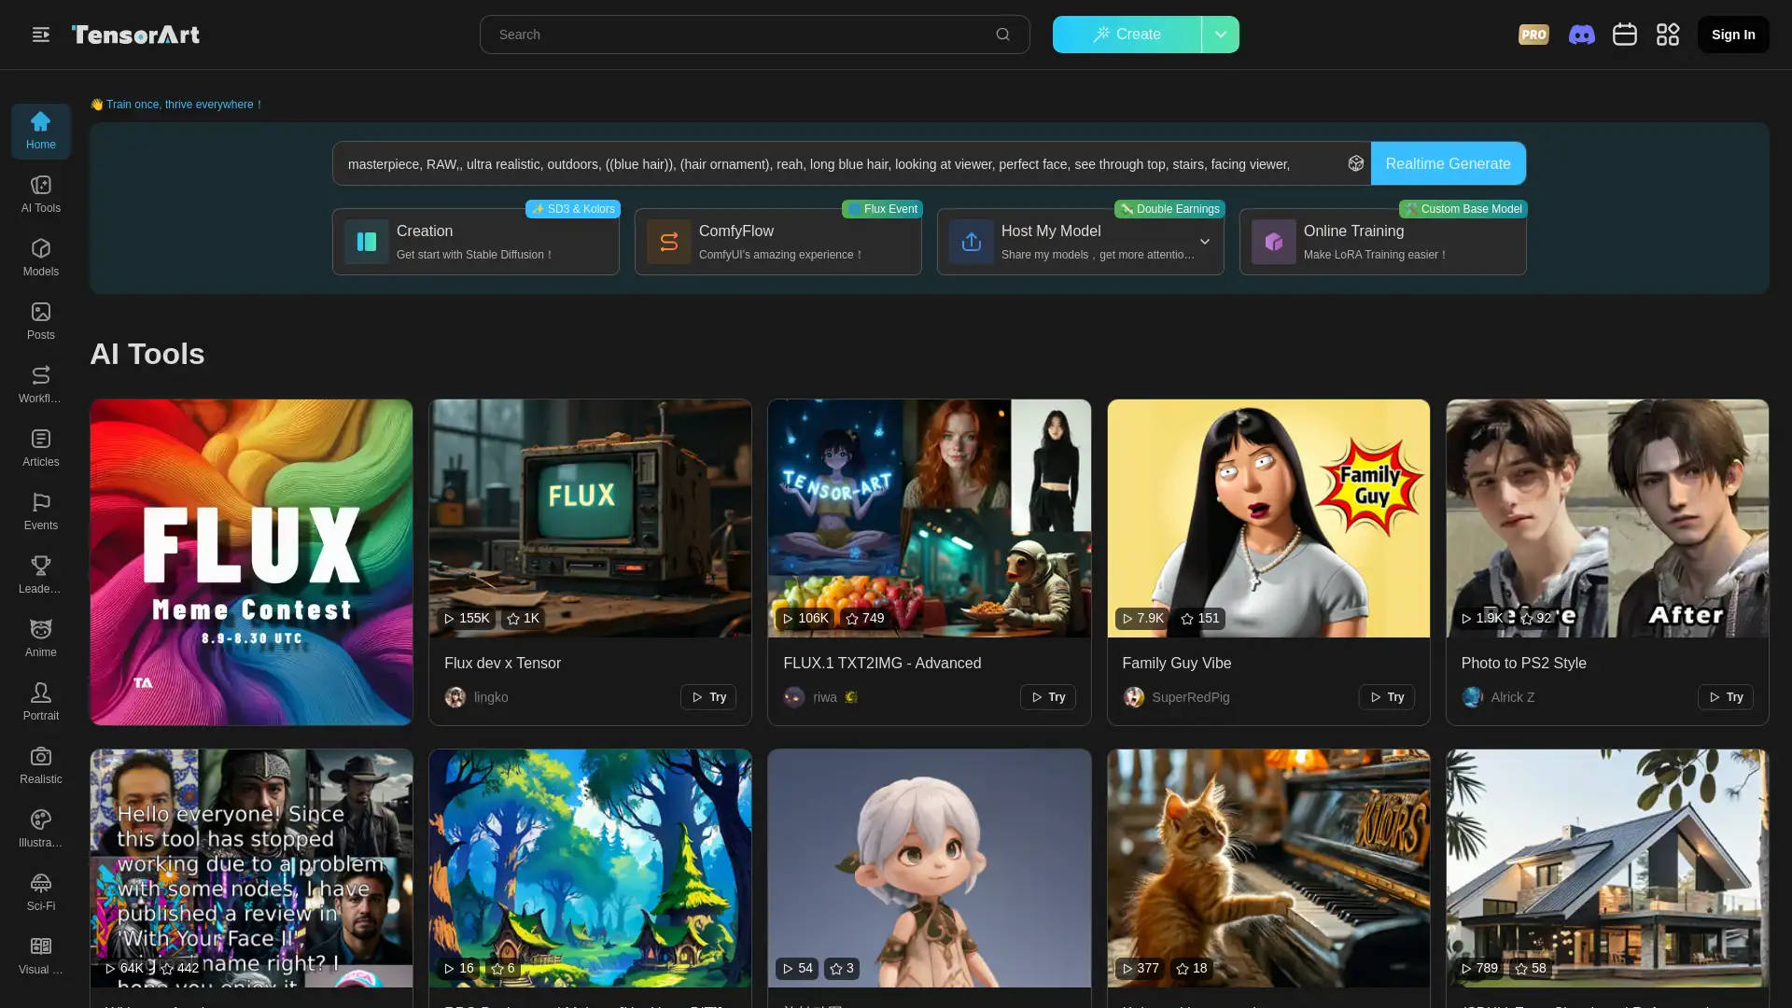Select the Calendar icon in toolbar
The height and width of the screenshot is (1008, 1792).
[x=1625, y=35]
